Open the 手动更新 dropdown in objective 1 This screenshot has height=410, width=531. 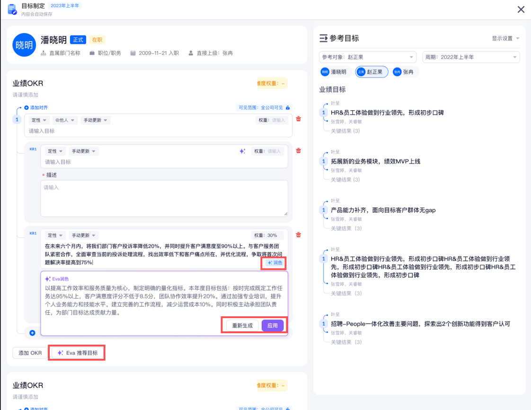point(95,120)
